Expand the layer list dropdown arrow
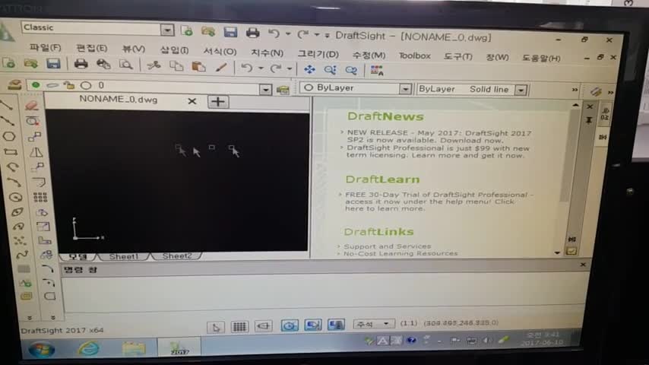 click(266, 89)
